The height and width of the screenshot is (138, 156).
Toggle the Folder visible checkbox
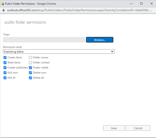[x=30, y=68]
